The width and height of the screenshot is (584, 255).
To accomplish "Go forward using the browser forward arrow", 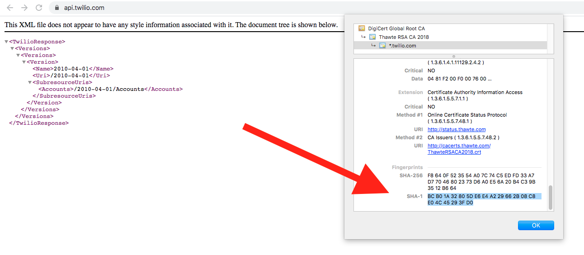I will [x=24, y=8].
